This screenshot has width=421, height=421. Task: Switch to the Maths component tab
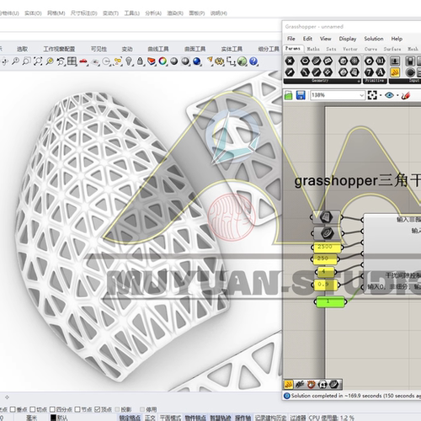point(313,49)
